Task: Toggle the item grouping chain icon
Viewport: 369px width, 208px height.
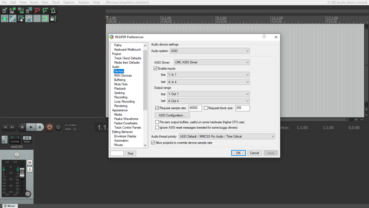Action: 13,18
